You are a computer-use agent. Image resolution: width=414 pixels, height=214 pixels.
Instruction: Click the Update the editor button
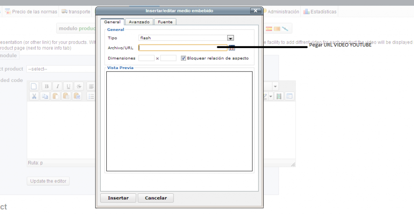pos(48,181)
